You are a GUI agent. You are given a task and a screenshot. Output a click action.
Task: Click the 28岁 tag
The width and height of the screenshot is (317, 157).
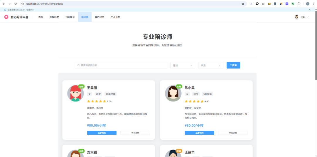tap(98, 94)
